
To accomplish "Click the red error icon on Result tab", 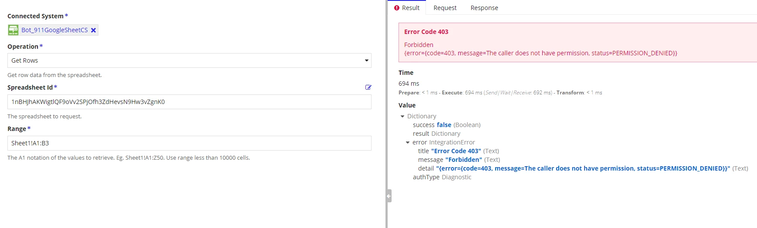I will [397, 8].
